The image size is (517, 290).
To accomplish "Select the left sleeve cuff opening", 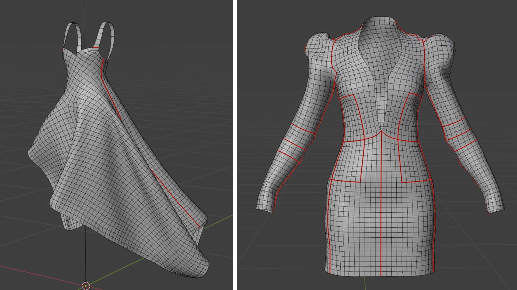I will (x=264, y=210).
